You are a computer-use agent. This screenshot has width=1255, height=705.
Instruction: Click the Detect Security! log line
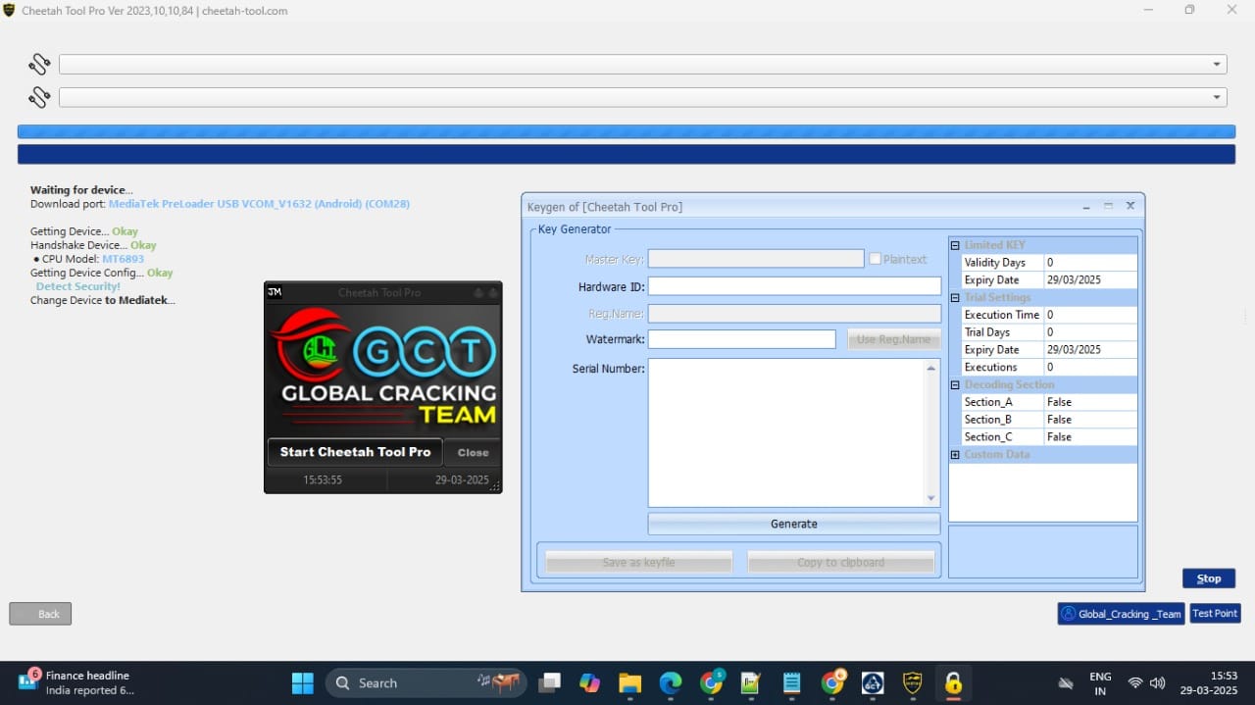point(78,286)
